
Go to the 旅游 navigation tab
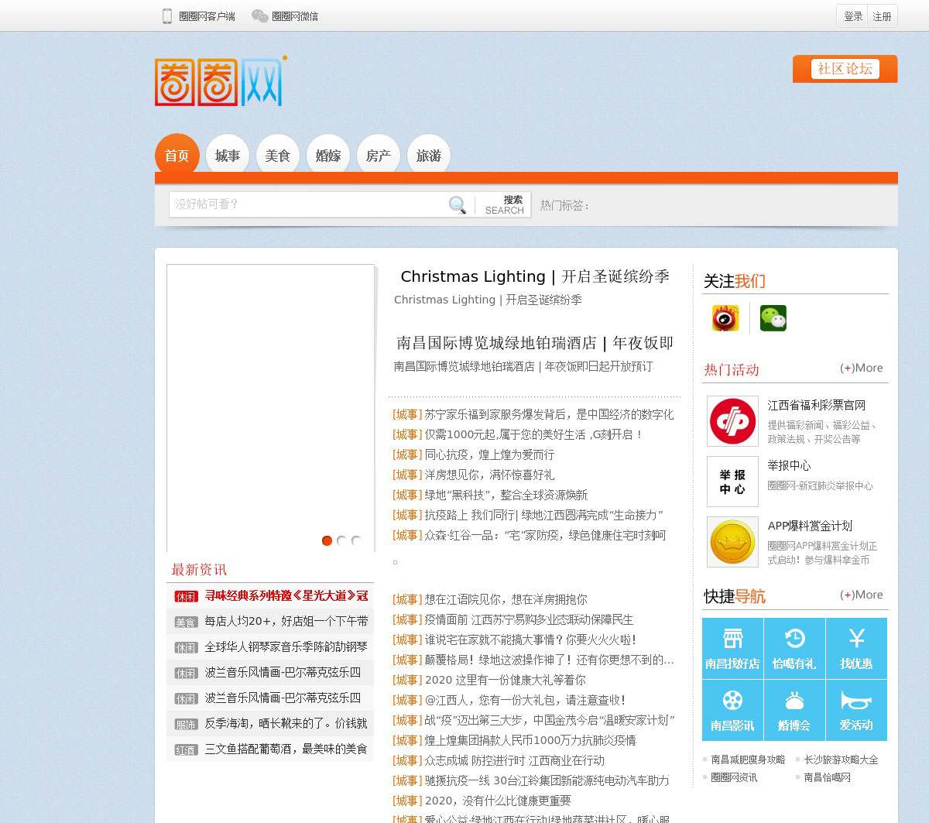428,156
